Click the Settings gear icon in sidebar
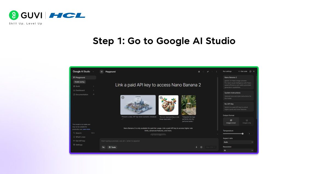The width and height of the screenshot is (328, 174). (74, 145)
